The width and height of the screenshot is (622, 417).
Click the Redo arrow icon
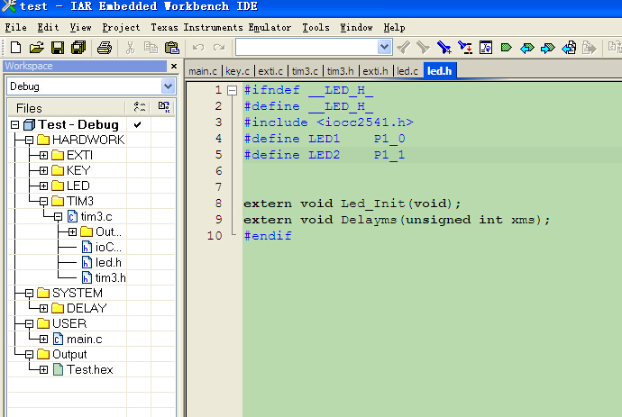pos(219,48)
